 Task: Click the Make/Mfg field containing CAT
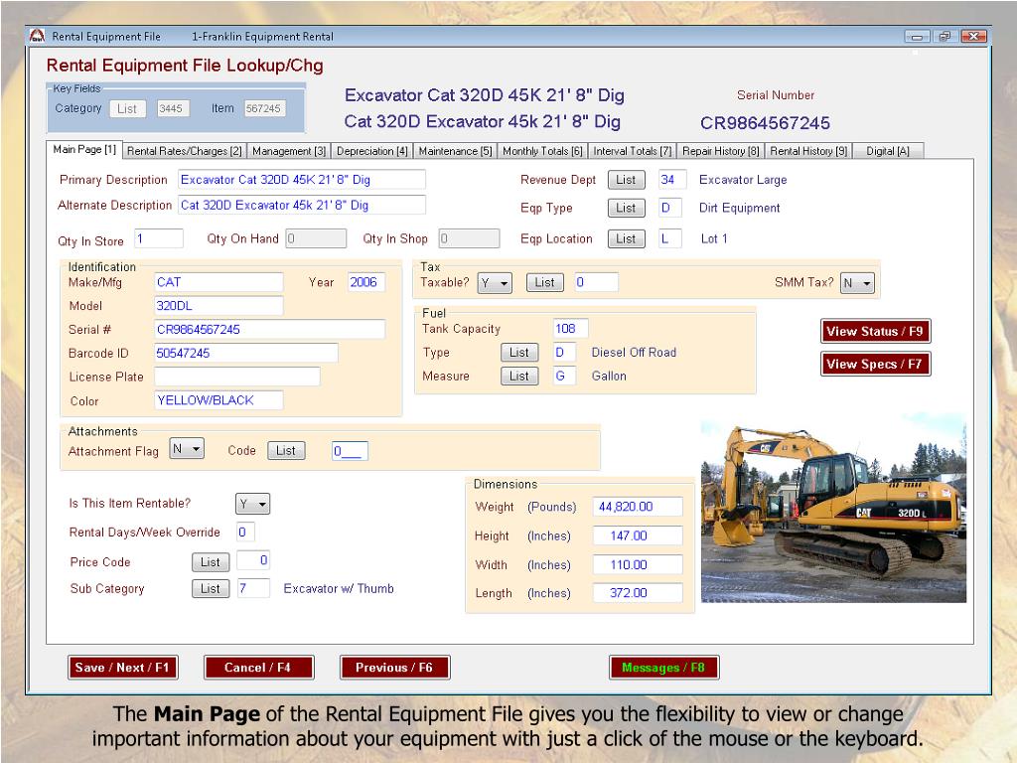tap(218, 282)
